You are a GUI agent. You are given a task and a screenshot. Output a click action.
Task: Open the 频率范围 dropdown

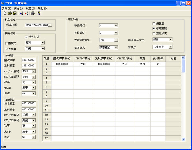[50, 25]
